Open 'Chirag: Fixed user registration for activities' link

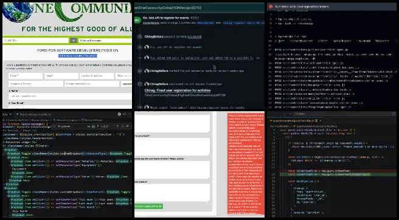pyautogui.click(x=178, y=91)
